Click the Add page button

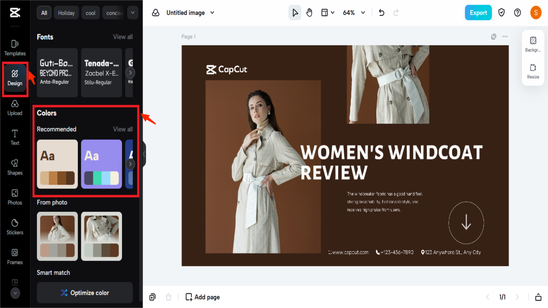(x=203, y=297)
